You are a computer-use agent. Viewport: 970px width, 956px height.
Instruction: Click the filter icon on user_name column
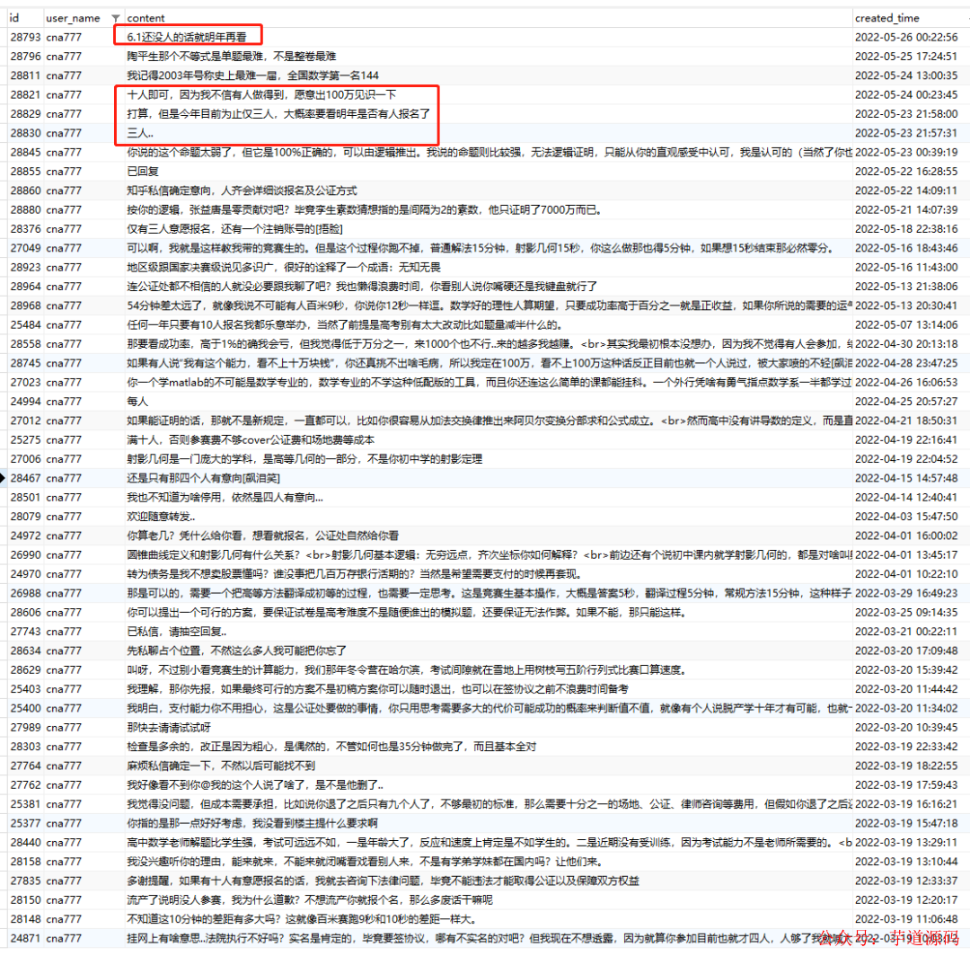(x=115, y=19)
